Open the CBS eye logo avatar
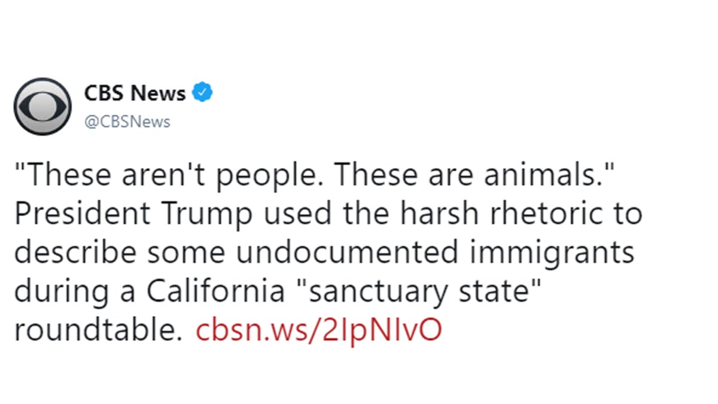 [x=42, y=106]
